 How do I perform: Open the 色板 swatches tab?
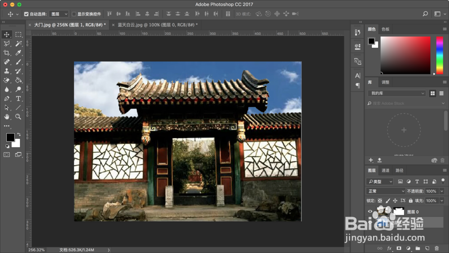385,29
